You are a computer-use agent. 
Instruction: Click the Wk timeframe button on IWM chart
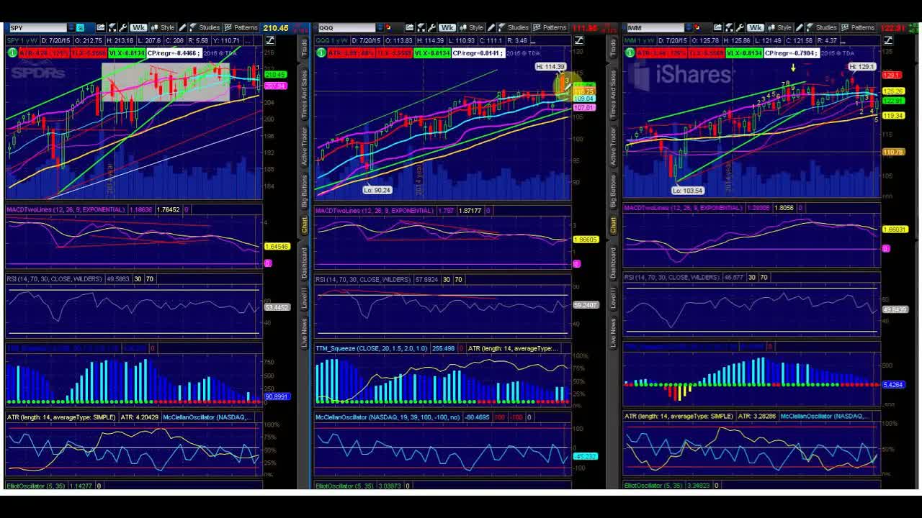(x=756, y=27)
